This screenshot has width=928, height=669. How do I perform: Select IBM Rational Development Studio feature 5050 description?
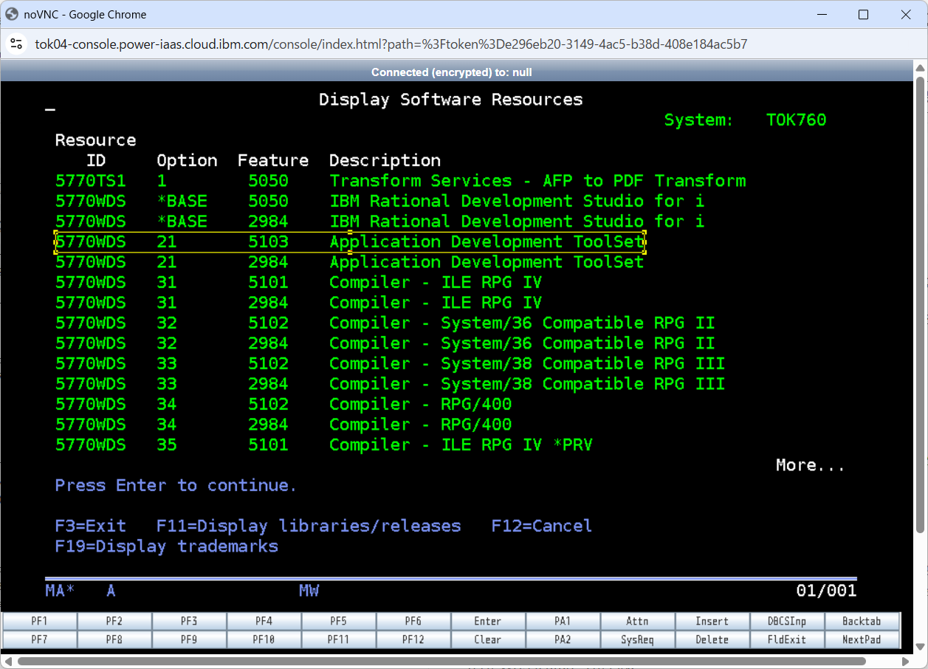pyautogui.click(x=517, y=201)
